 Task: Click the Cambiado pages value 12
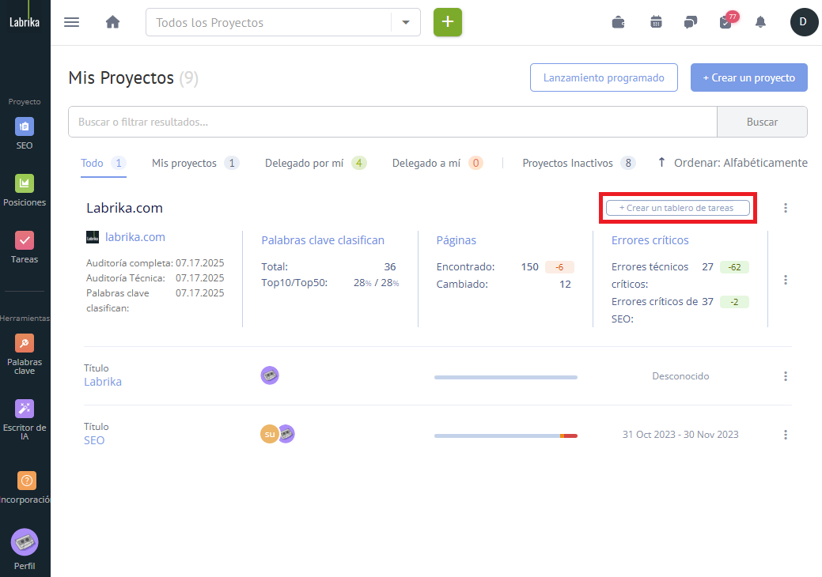[x=565, y=285]
